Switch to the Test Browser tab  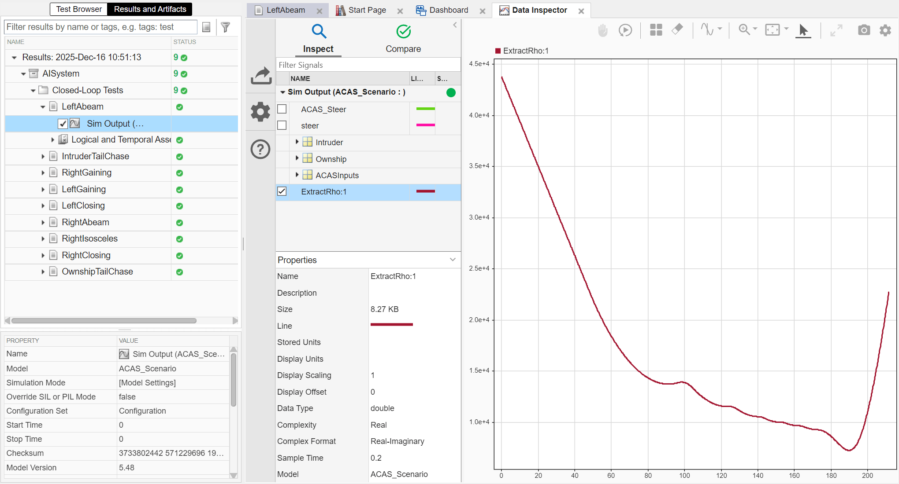click(79, 9)
